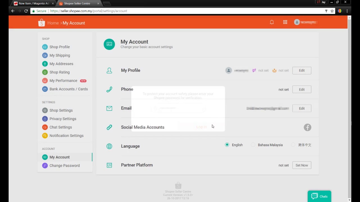Click Notification Settings yellow icon
The height and width of the screenshot is (202, 360).
point(45,136)
